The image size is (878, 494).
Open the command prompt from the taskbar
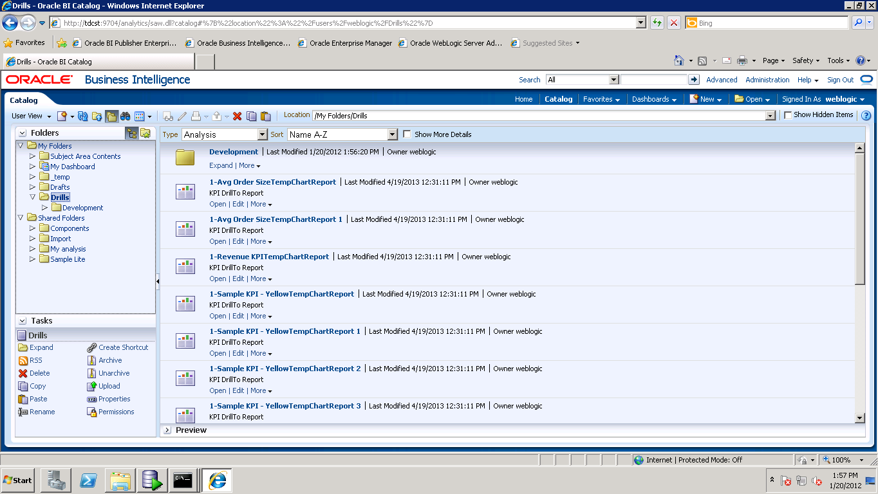183,480
